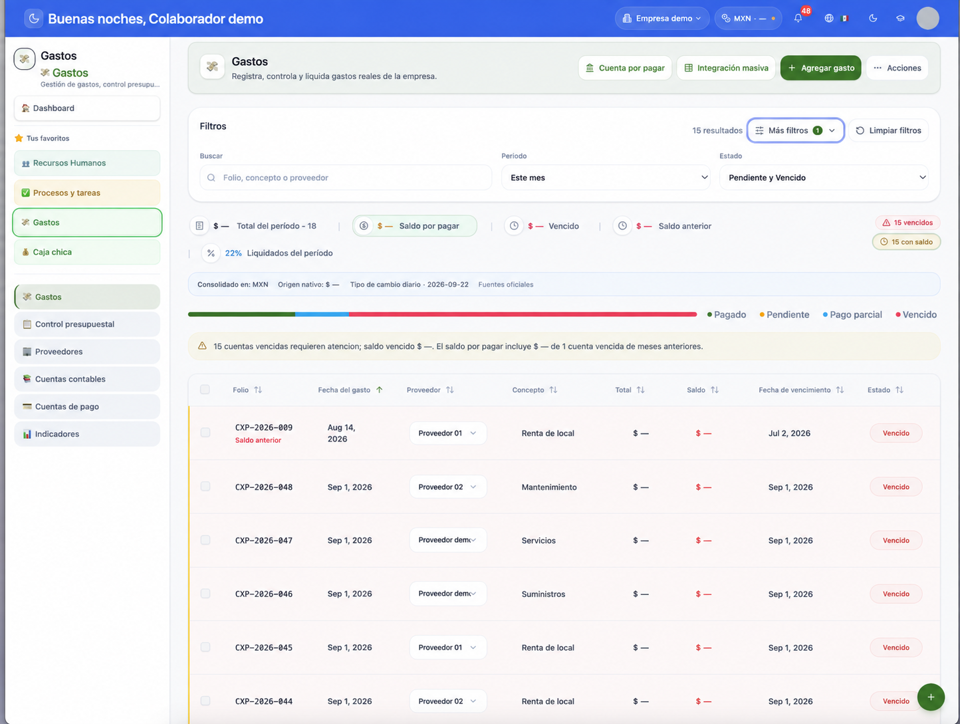Expand the Más filtros dropdown

[795, 130]
